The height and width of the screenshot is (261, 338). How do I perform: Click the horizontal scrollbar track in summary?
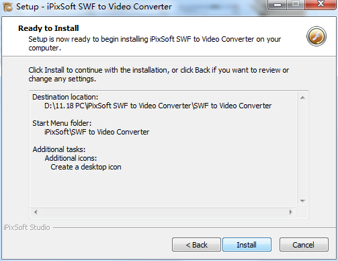click(163, 212)
